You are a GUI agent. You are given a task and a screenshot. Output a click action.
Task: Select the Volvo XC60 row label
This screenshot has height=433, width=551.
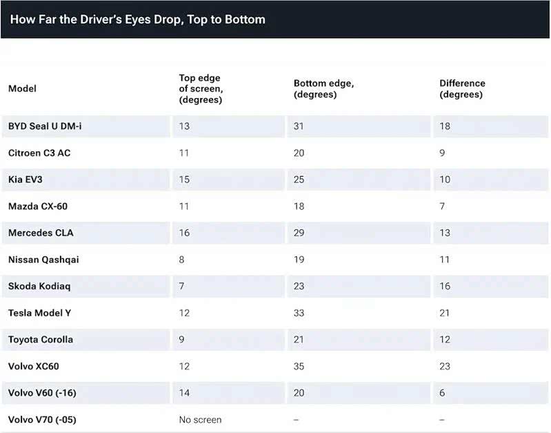(33, 366)
